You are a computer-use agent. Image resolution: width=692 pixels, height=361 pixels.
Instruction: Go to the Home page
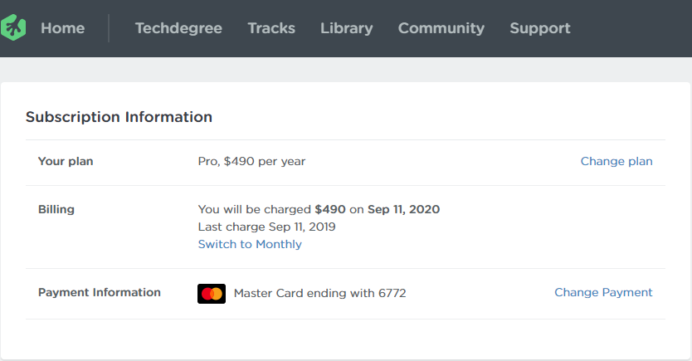[62, 28]
